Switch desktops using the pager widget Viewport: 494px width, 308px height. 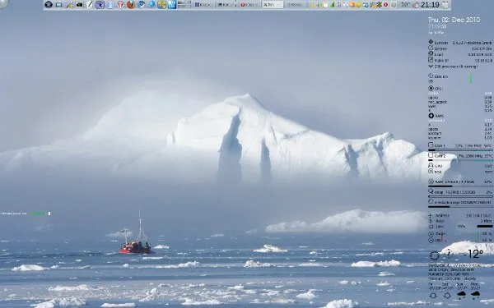click(x=184, y=5)
